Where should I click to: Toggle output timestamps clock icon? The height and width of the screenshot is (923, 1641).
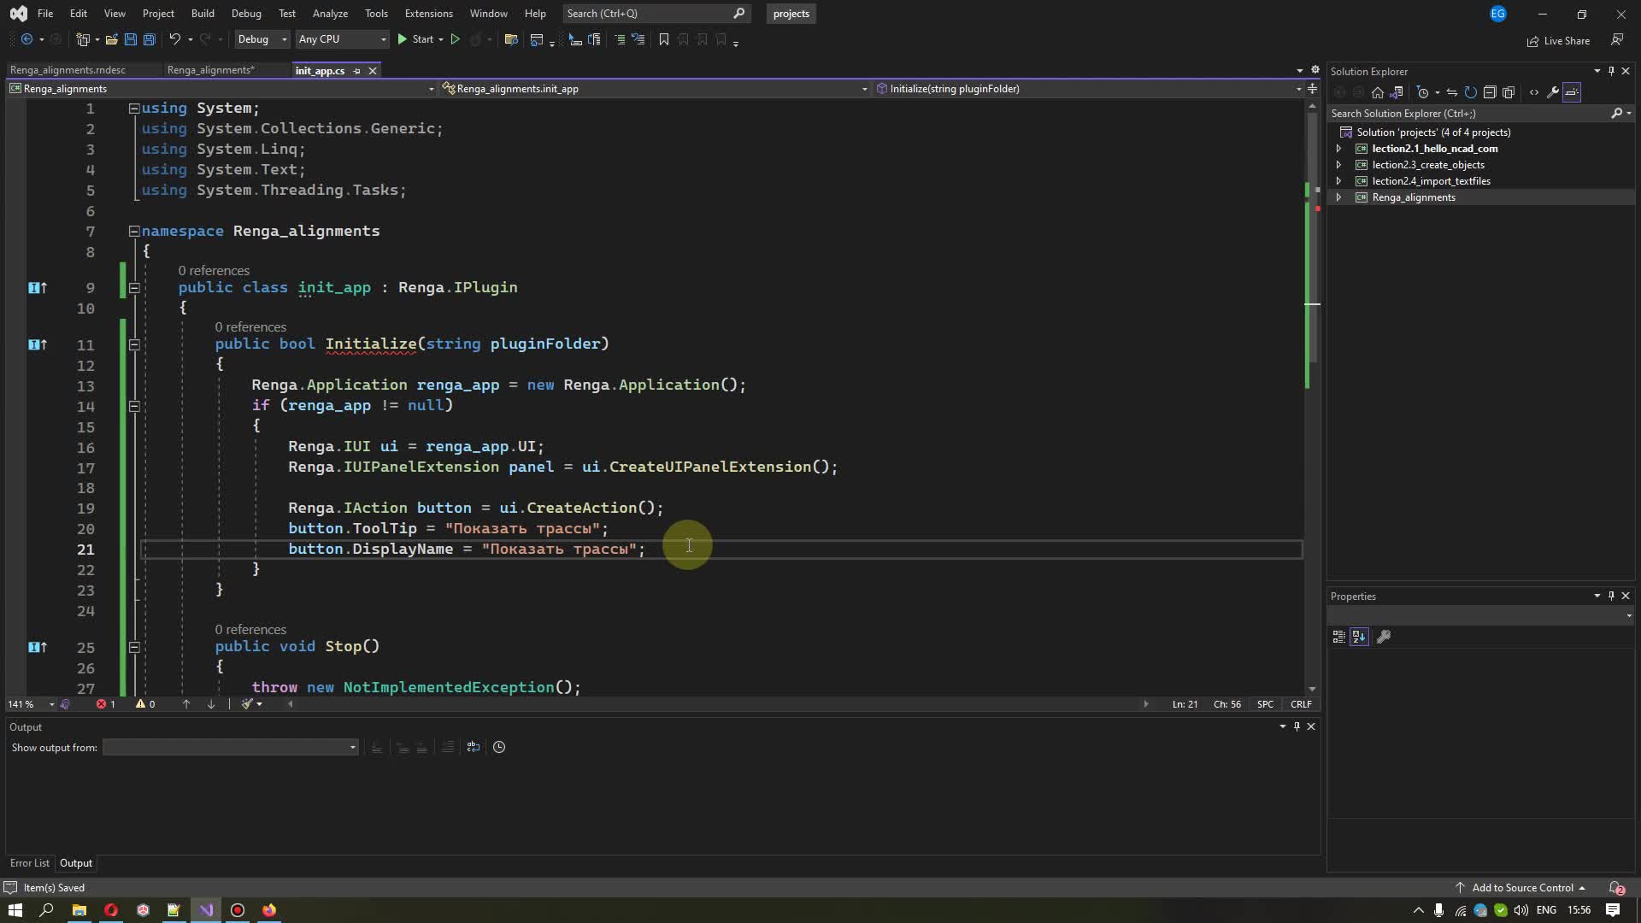[x=499, y=747]
